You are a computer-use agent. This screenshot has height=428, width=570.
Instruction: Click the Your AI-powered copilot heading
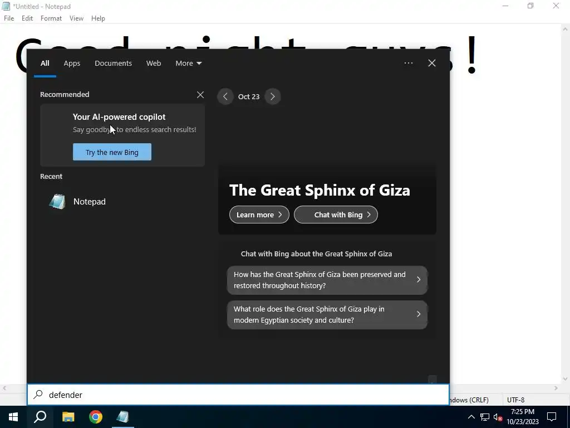119,117
